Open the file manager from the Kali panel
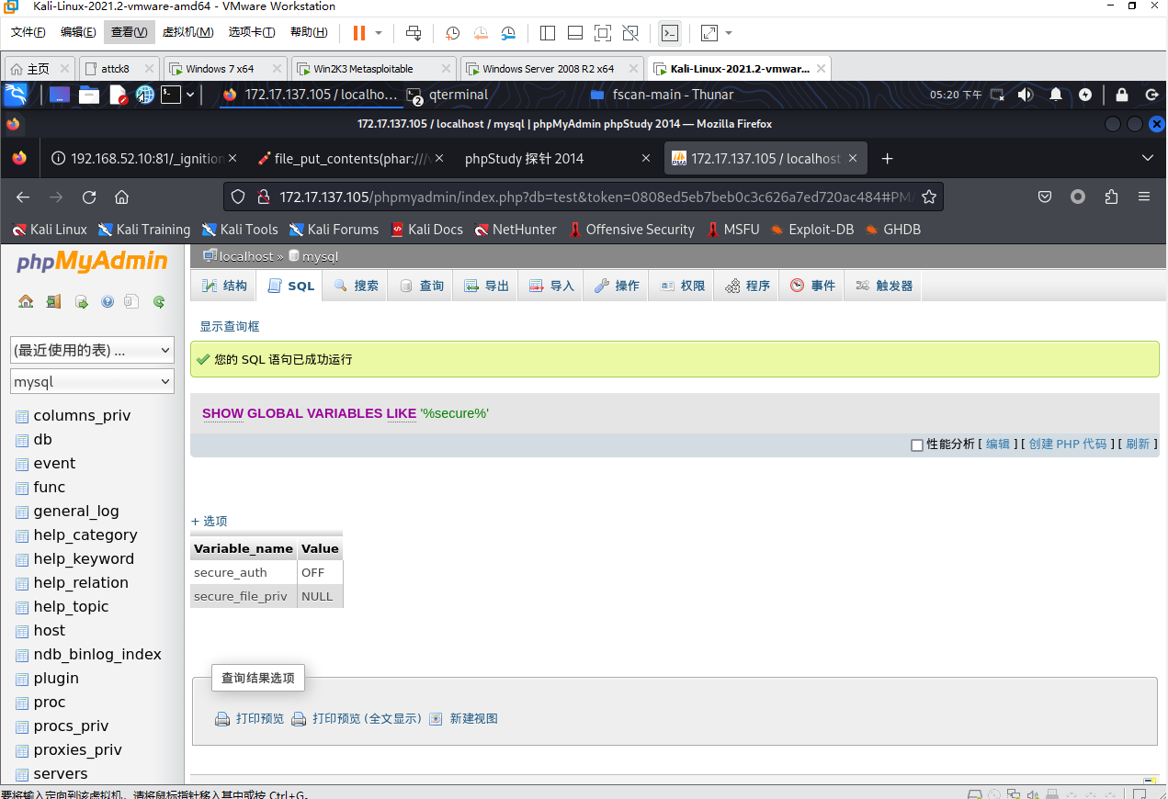This screenshot has width=1168, height=799. click(89, 94)
